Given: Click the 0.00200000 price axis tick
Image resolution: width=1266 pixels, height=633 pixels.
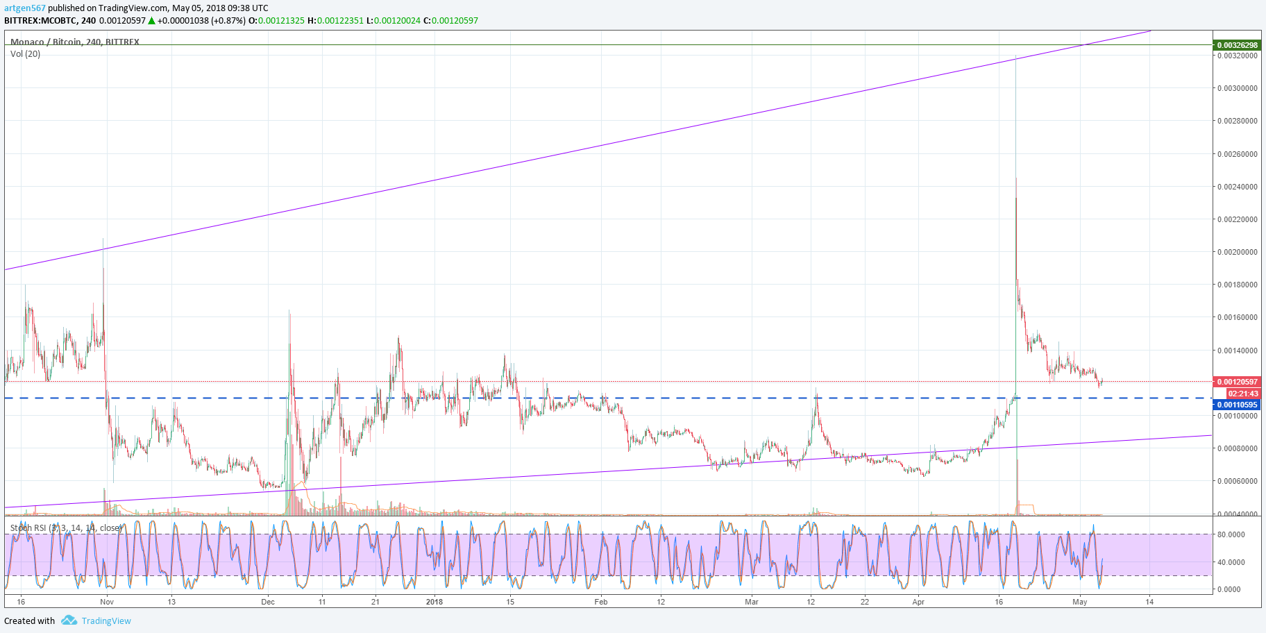Looking at the screenshot, I should pyautogui.click(x=1238, y=252).
